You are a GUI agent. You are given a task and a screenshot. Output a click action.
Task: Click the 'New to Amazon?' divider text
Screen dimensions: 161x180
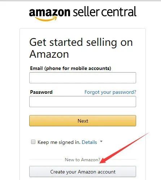click(x=82, y=160)
